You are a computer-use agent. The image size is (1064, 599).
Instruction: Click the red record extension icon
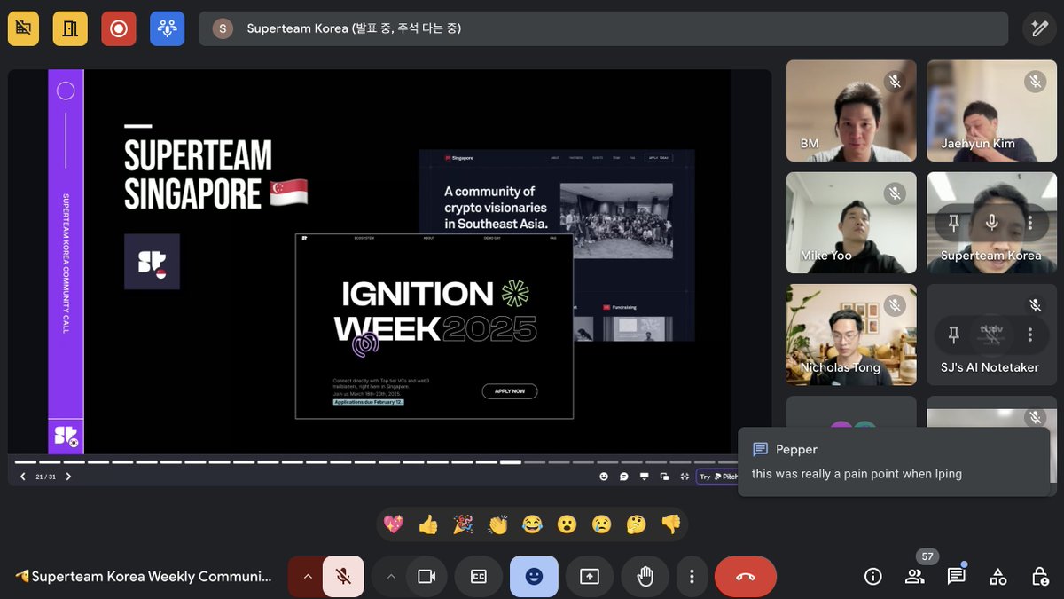(x=118, y=28)
